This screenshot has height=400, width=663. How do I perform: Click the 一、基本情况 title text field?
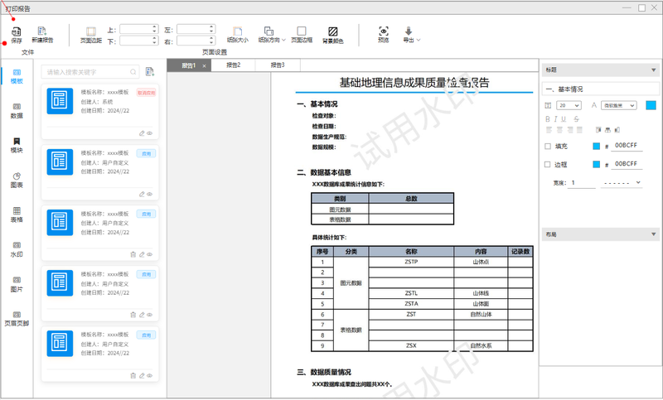(x=600, y=89)
